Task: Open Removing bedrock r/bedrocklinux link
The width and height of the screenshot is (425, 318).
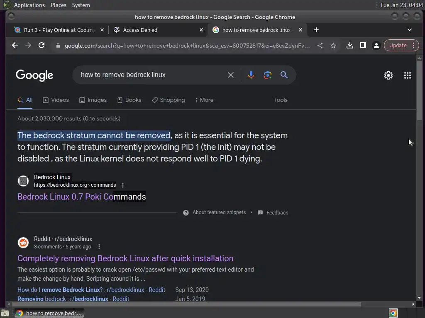Action: pos(73,299)
